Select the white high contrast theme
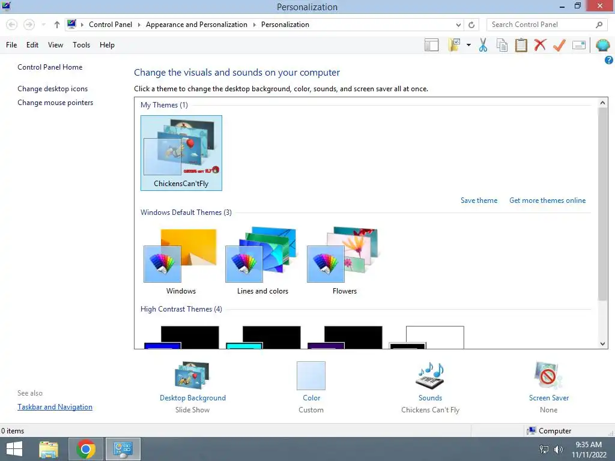The width and height of the screenshot is (615, 461). pos(427,337)
